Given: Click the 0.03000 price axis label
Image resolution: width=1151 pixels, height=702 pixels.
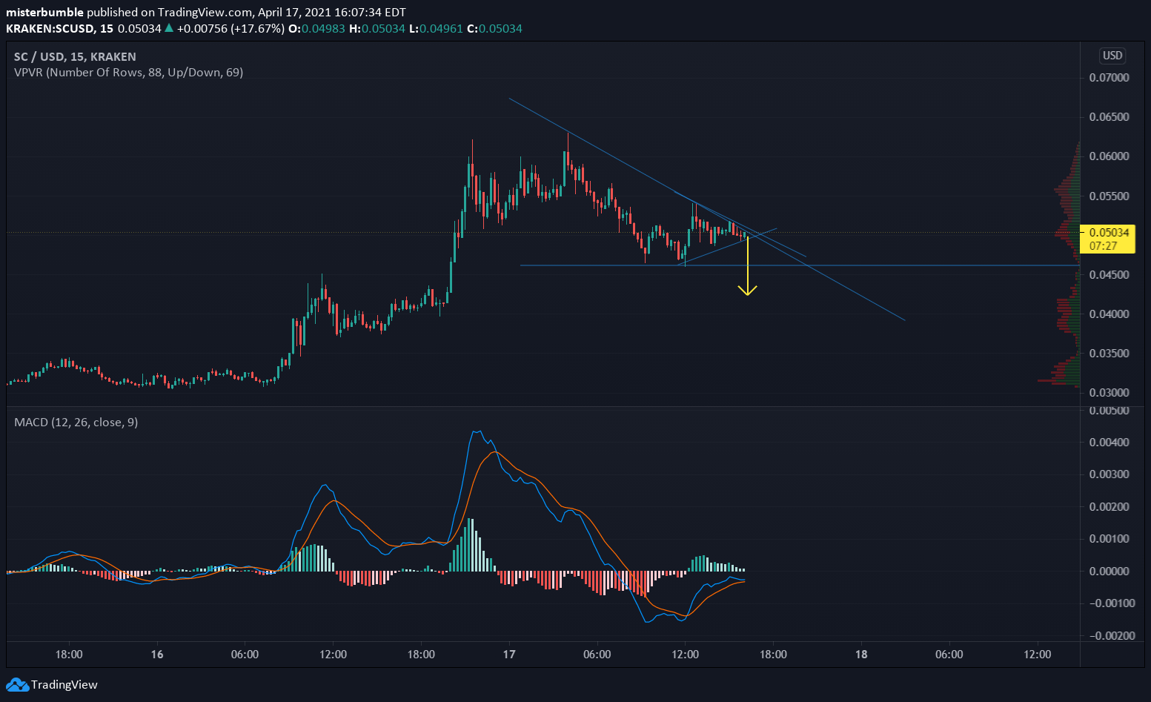Looking at the screenshot, I should [x=1109, y=393].
